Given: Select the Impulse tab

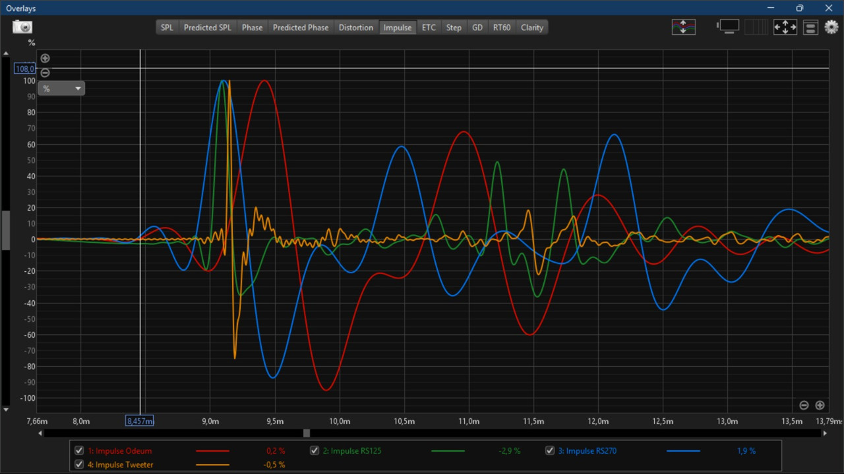Looking at the screenshot, I should 398,27.
